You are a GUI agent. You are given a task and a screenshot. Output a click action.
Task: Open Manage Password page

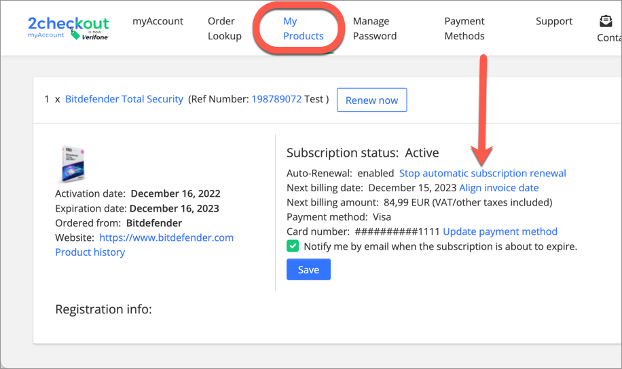coord(374,28)
